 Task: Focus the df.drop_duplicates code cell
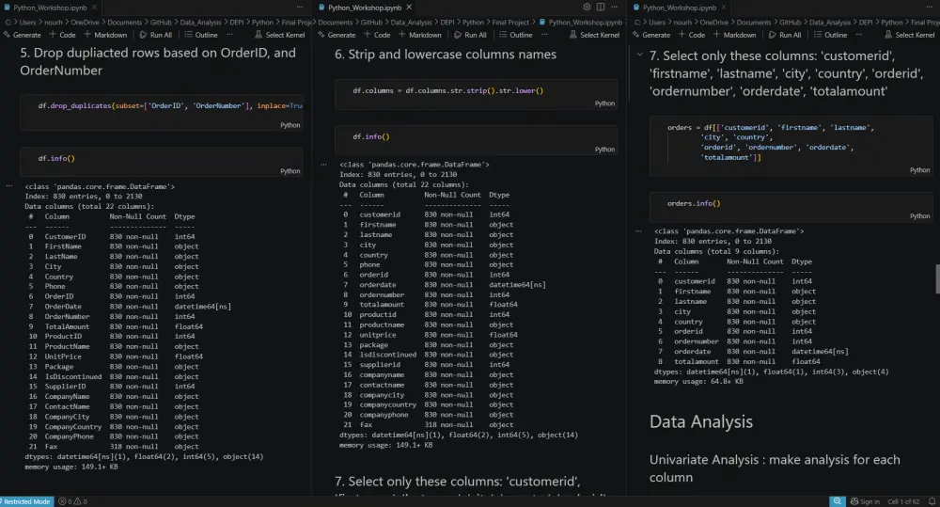(162, 112)
